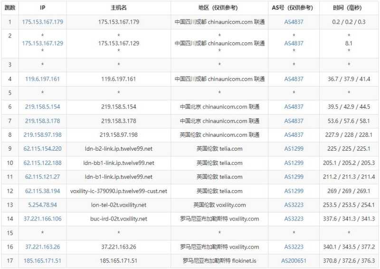Click region 英国伦敦 voxility.com

(219, 205)
